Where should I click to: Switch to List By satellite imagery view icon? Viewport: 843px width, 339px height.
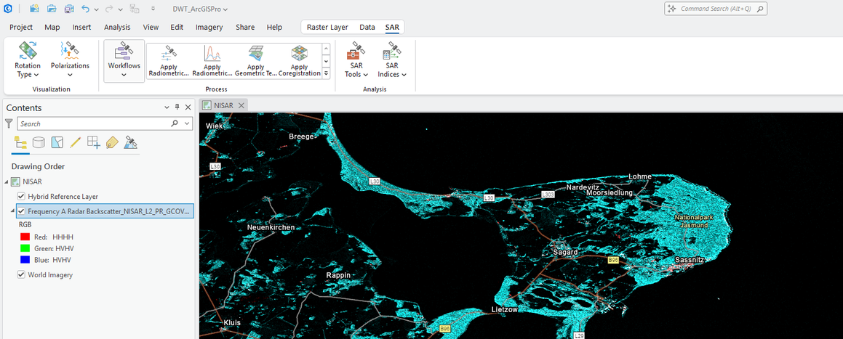[x=131, y=142]
